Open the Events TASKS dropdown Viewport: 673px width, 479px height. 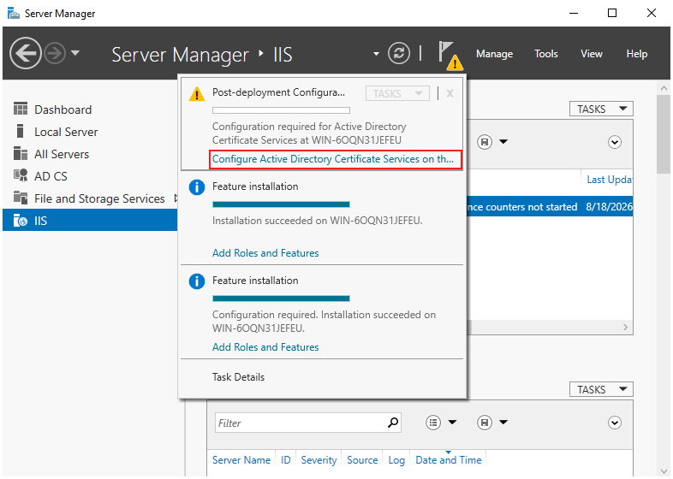(x=601, y=389)
